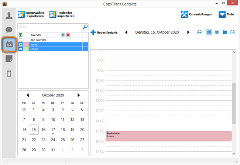Select grayed 30 September in mini calendar

(24, 109)
